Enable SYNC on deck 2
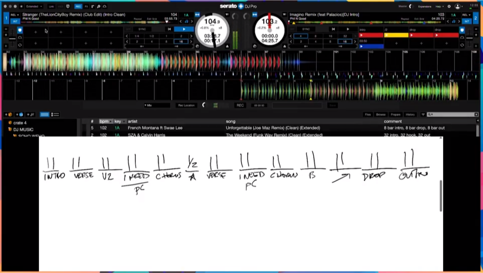483x273 pixels. (x=306, y=30)
